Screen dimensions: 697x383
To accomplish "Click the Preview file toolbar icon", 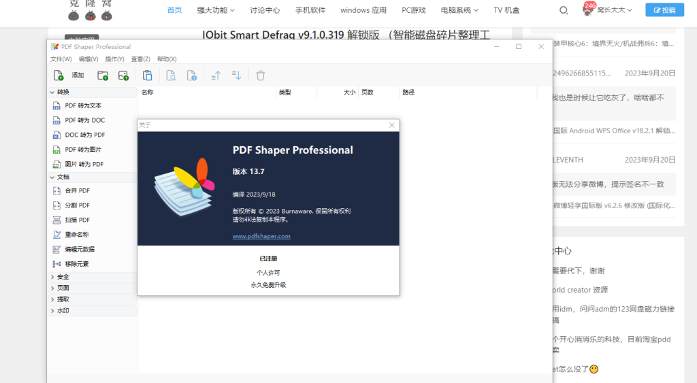I will (x=171, y=76).
